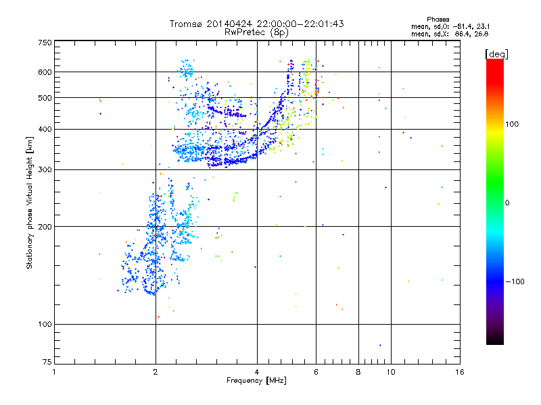Click the "Stationary phase Virtual Height [km]" label
The image size is (541, 405).
pos(30,203)
